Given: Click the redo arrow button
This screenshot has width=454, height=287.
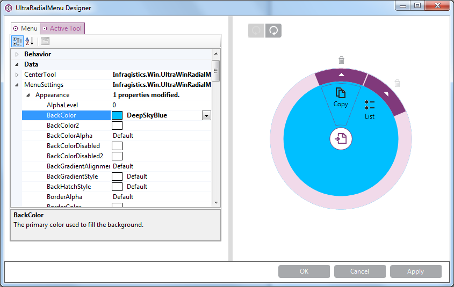Looking at the screenshot, I should point(273,31).
